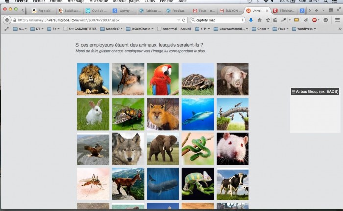
Task: Switch to the EMLYON Gmail tab
Action: click(x=231, y=10)
